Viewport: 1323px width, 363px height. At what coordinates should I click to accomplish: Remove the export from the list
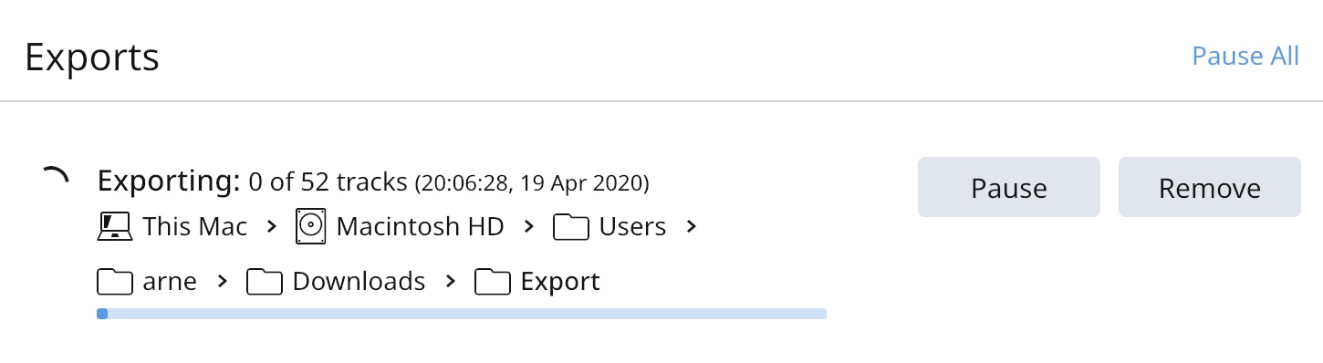pyautogui.click(x=1209, y=187)
